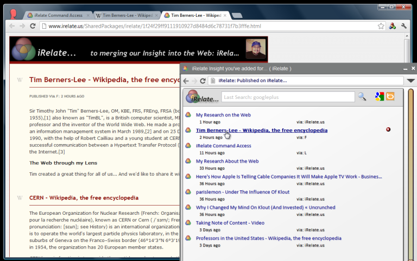Open 'Why I Changed My Mind On Klout' link
Screen dimensions: 417x261
coord(266,208)
